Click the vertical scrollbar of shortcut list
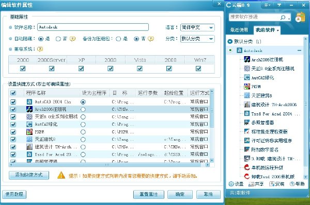310x205 pixels. click(x=212, y=126)
